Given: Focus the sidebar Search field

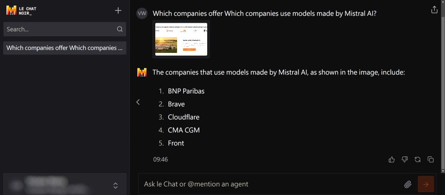Looking at the screenshot, I should pos(59,29).
